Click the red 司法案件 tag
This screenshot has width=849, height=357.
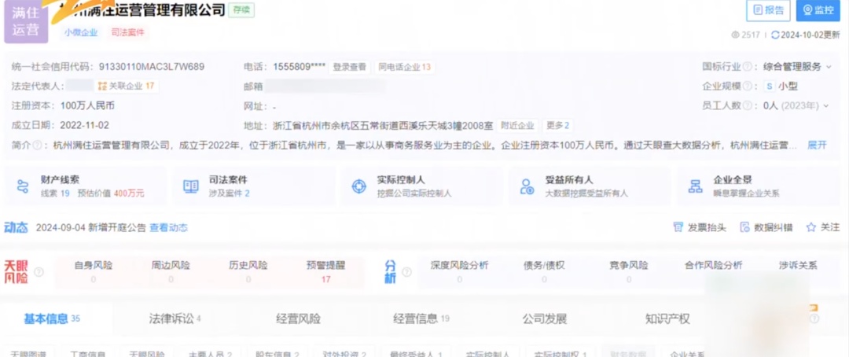point(128,32)
